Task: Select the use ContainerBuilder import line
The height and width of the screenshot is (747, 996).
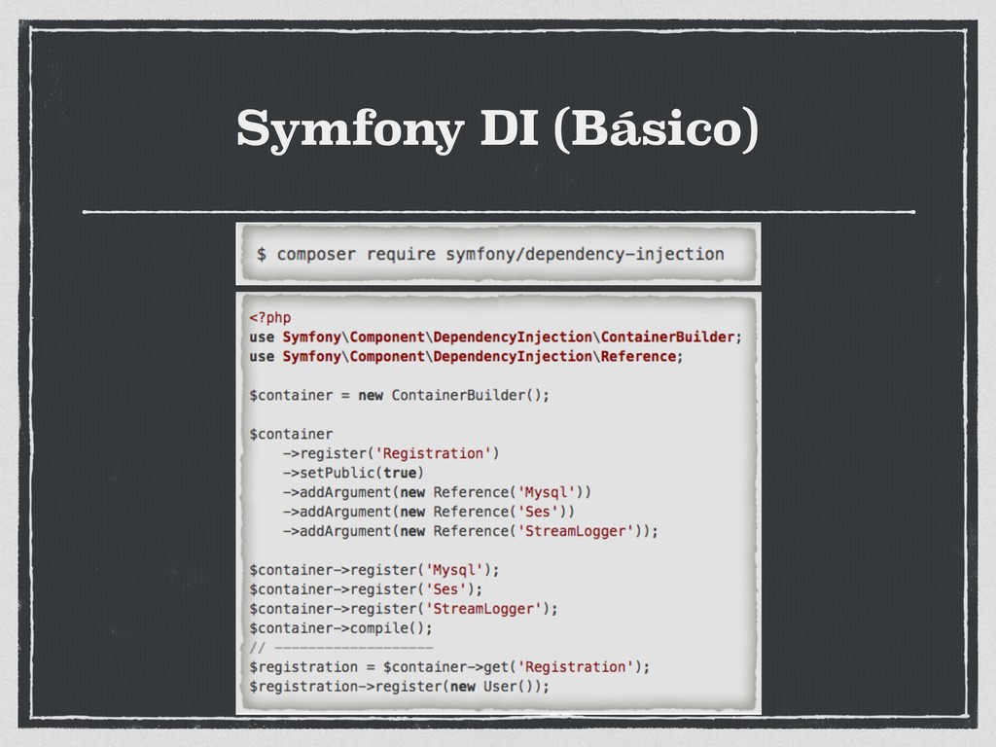Action: coord(495,337)
